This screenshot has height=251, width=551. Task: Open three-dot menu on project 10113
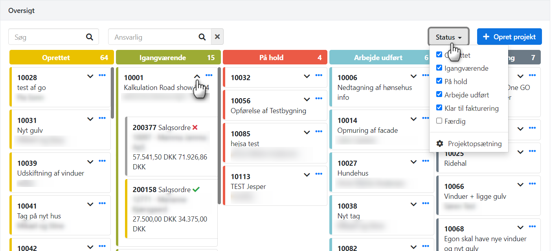[x=319, y=174]
